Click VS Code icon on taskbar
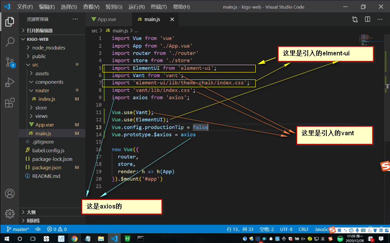This screenshot has height=243, width=390. pyautogui.click(x=114, y=239)
